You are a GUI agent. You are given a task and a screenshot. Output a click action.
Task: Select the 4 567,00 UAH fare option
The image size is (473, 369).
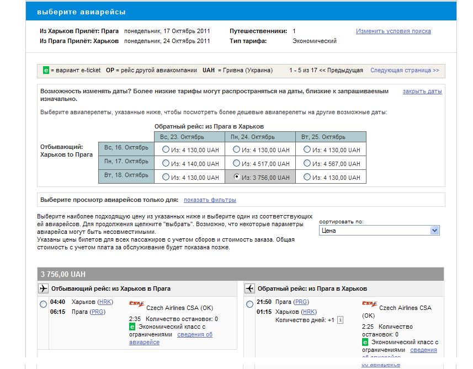click(x=307, y=163)
